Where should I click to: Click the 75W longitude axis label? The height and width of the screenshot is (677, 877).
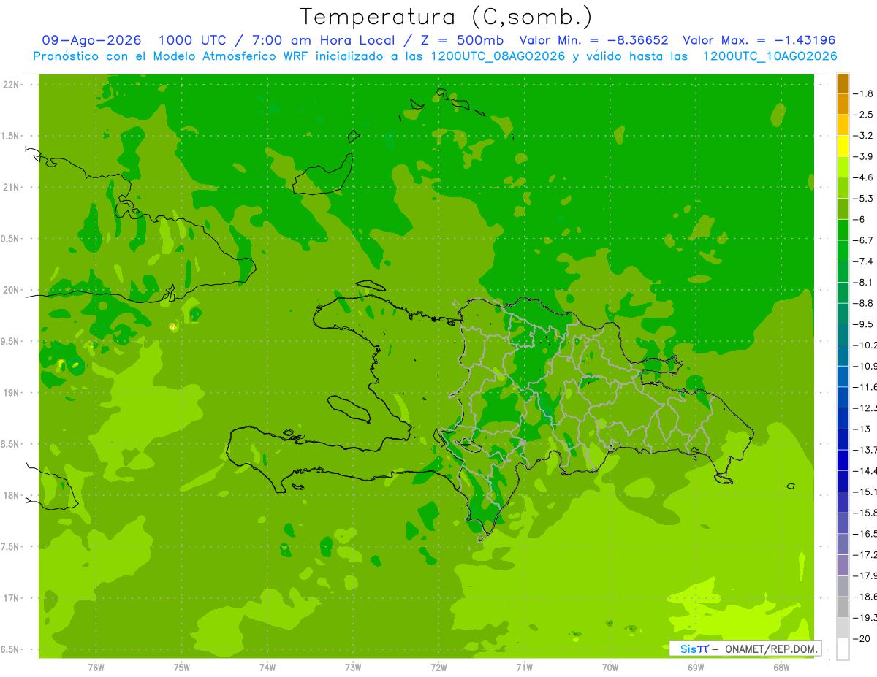click(x=181, y=667)
